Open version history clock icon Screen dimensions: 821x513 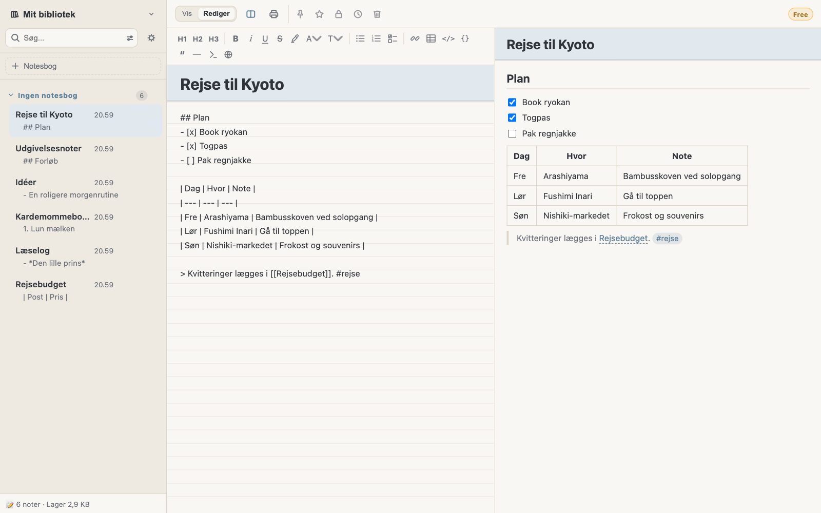point(358,14)
